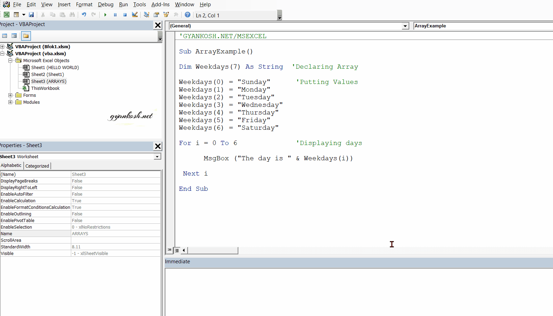Run the macro with the play icon
Image resolution: width=553 pixels, height=316 pixels.
click(x=105, y=15)
